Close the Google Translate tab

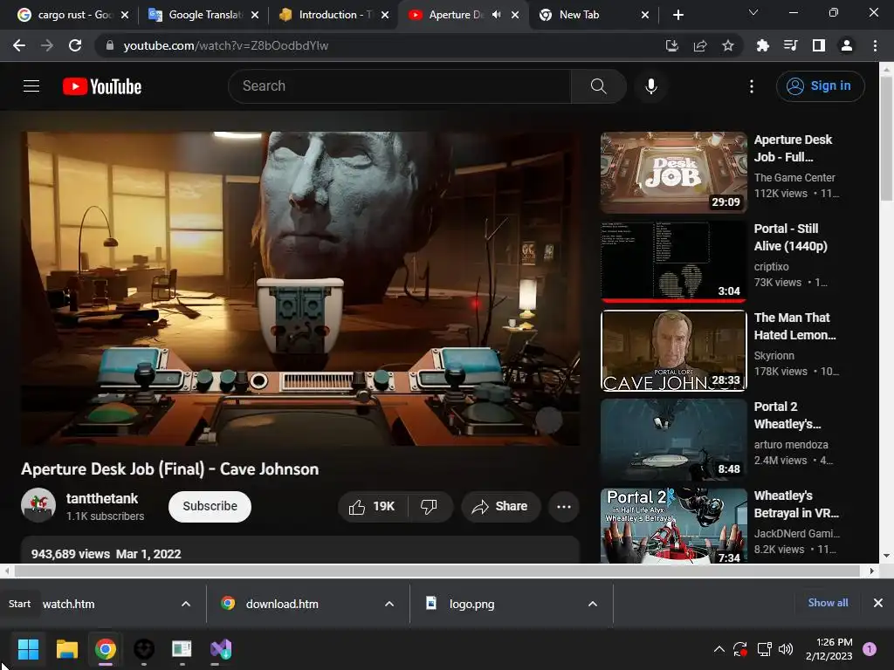tap(255, 15)
